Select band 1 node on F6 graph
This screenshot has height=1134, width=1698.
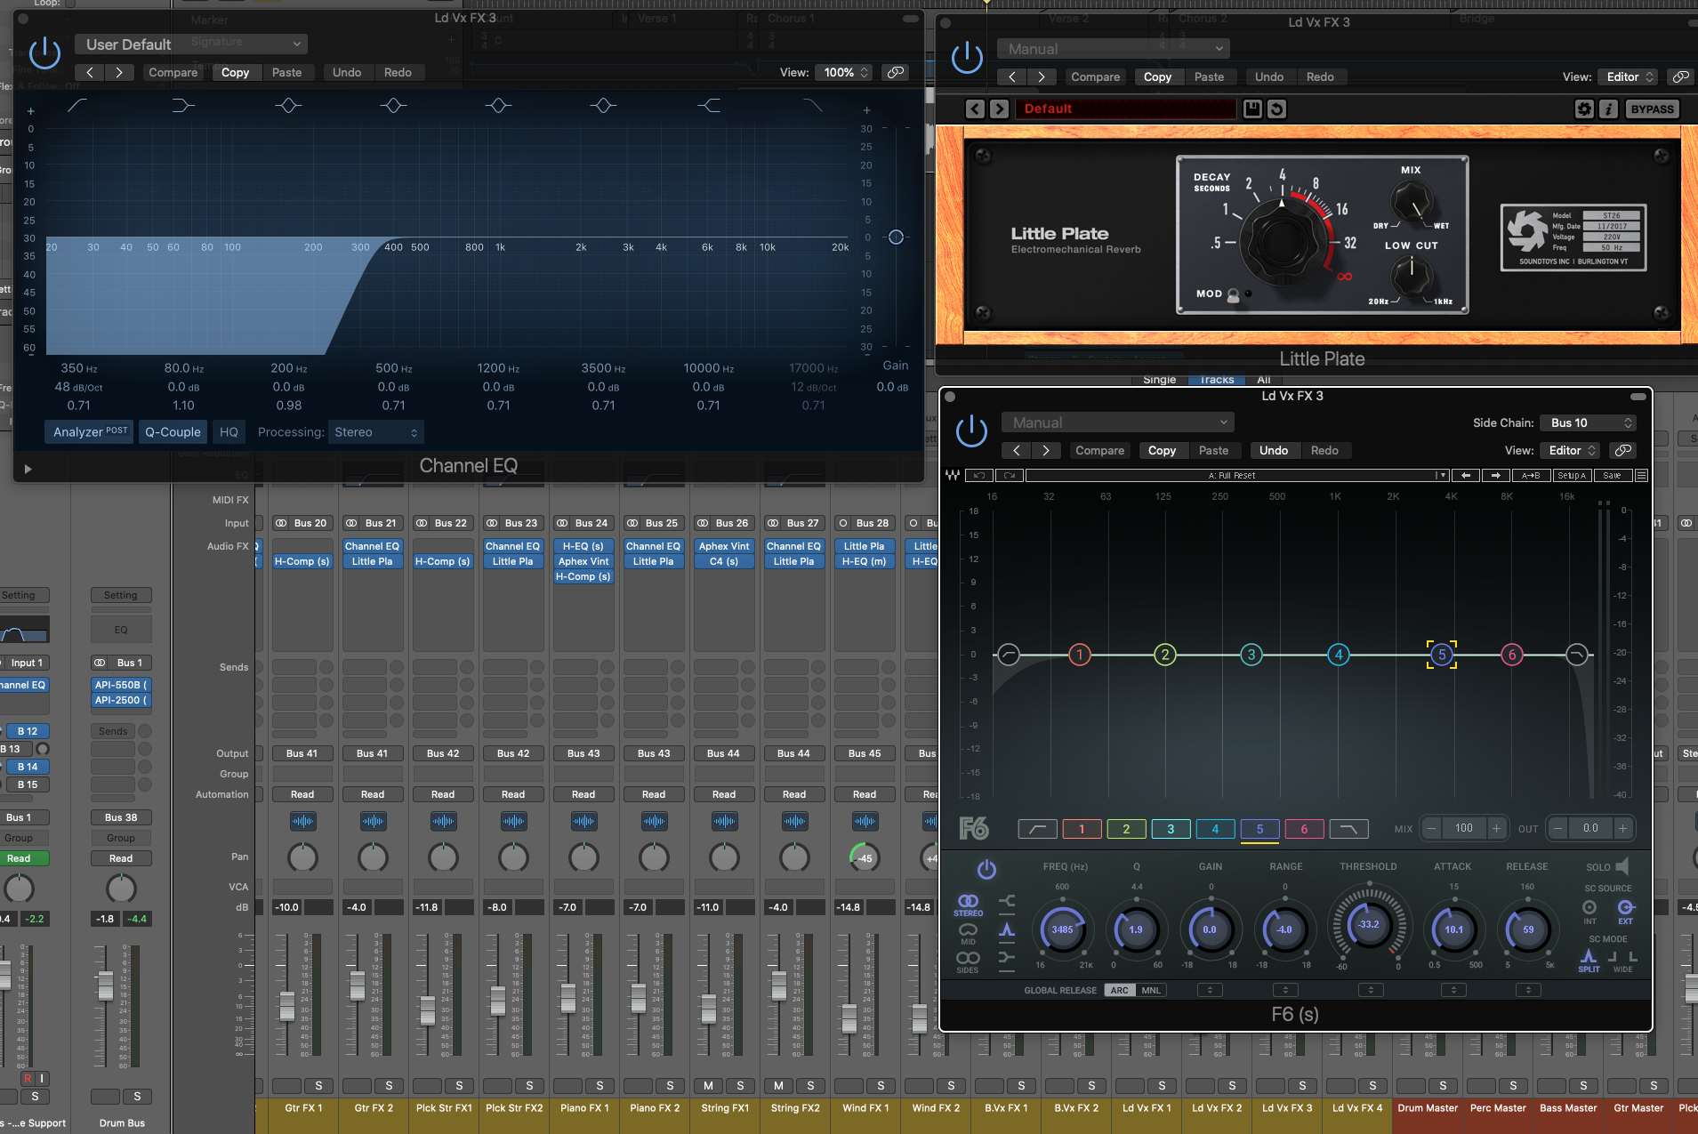[1080, 655]
